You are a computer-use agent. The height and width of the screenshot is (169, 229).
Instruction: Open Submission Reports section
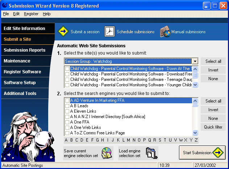click(x=26, y=50)
